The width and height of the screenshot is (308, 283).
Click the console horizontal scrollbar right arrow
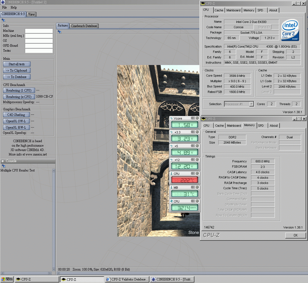point(50,273)
